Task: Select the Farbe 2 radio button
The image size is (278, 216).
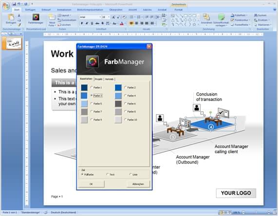Action: point(125,87)
